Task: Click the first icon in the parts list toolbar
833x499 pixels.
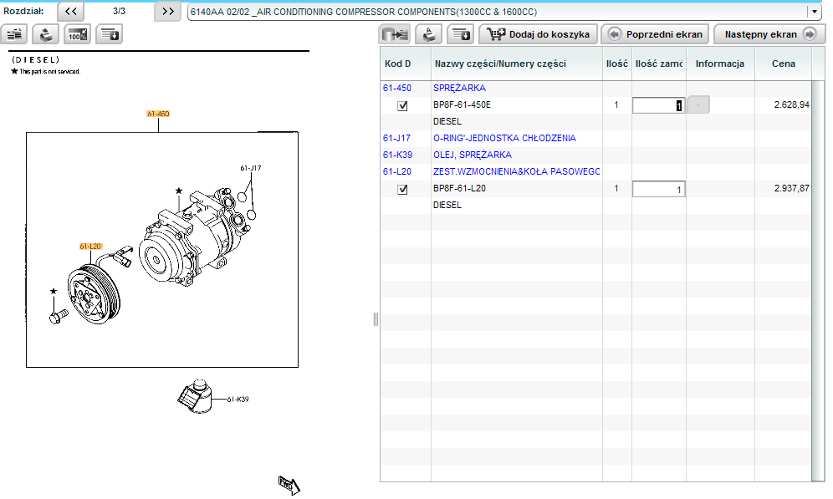Action: coord(395,34)
